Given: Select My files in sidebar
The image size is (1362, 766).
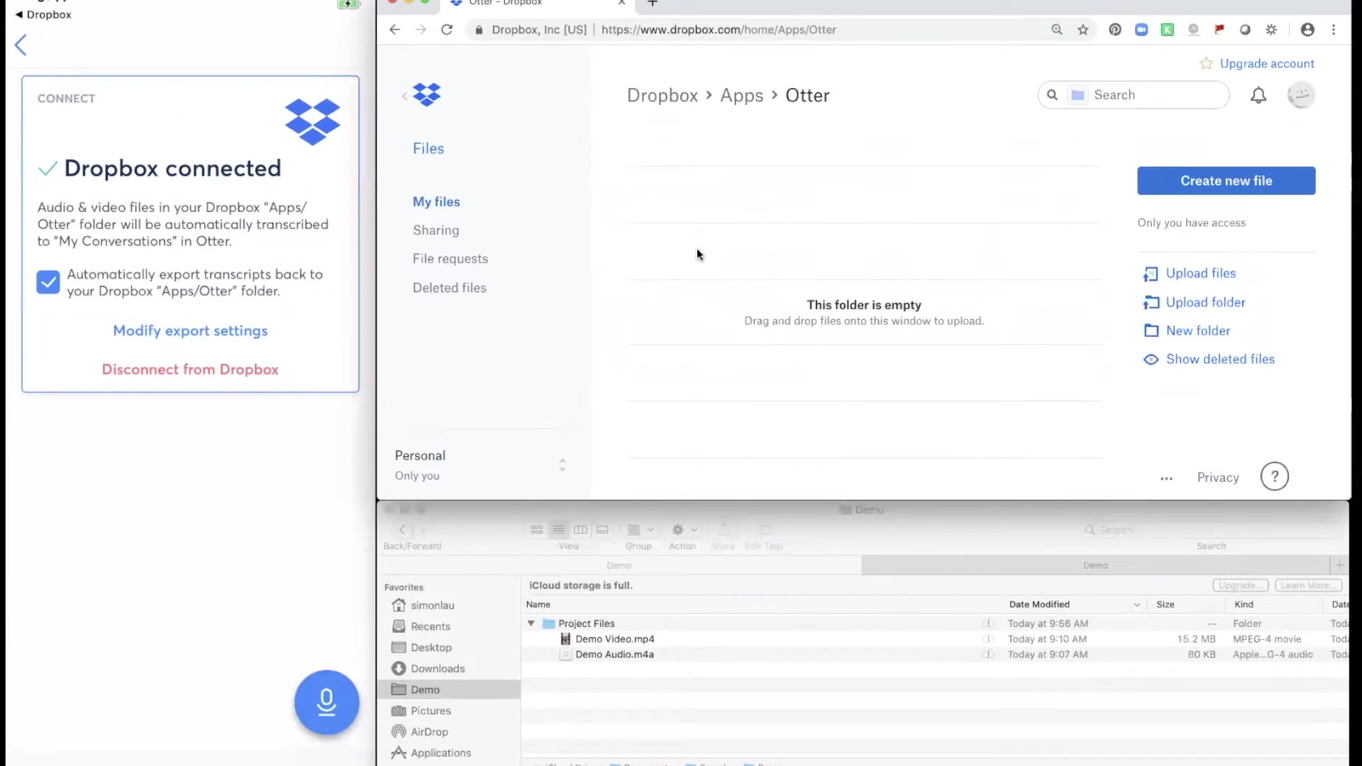Looking at the screenshot, I should pos(436,202).
